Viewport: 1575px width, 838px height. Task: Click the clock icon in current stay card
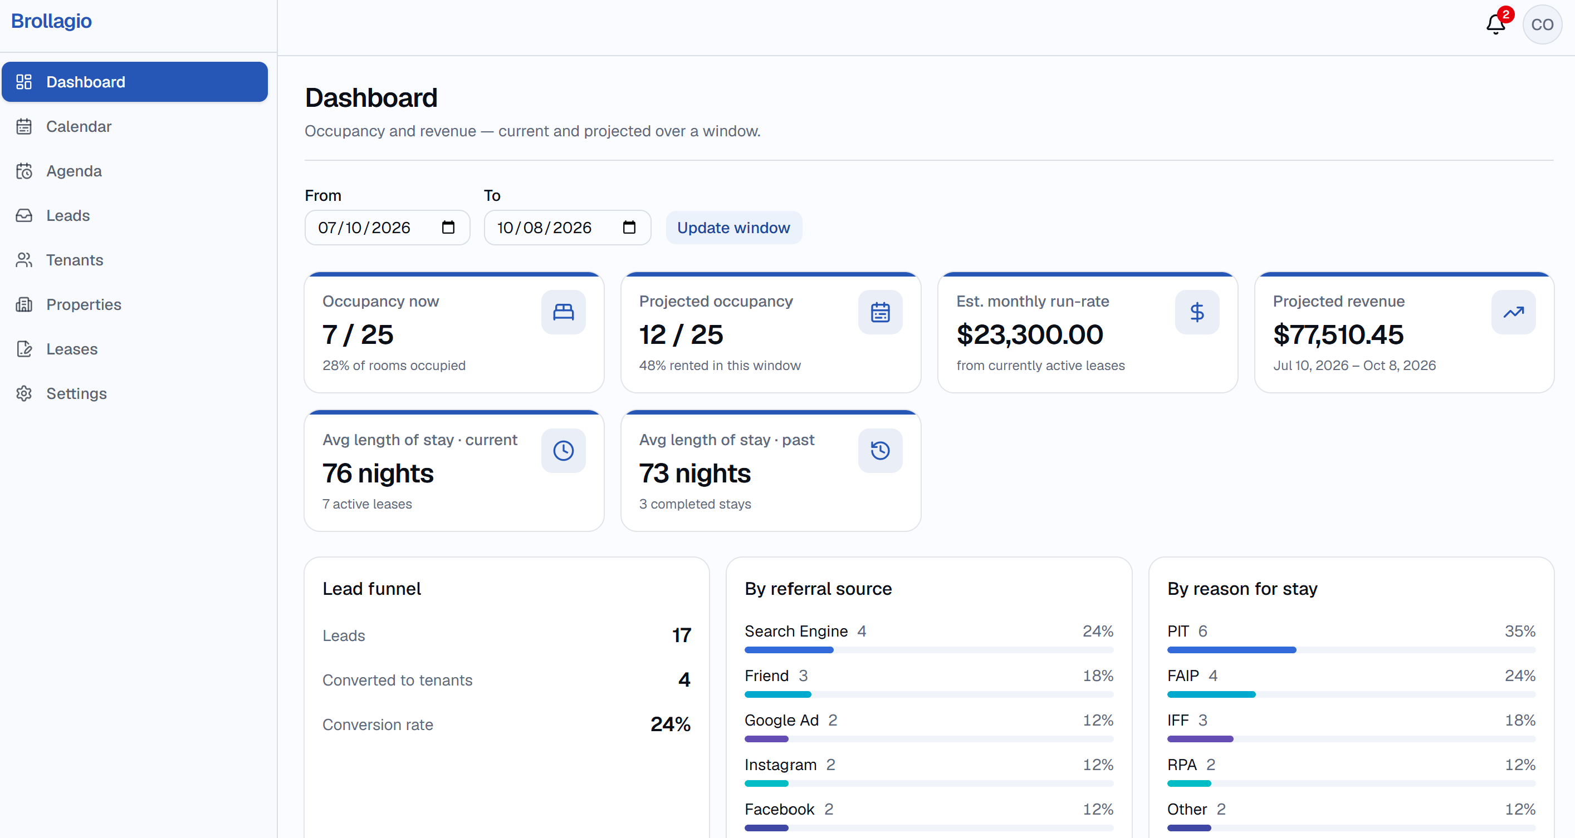click(x=563, y=451)
